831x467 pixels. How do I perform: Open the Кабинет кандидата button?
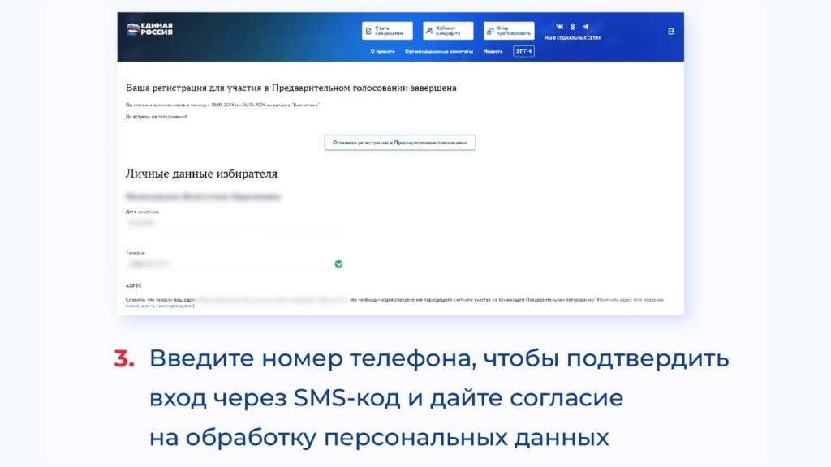(447, 31)
